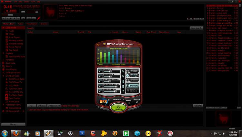Click the Clear Search button
The width and height of the screenshot is (242, 137).
pyautogui.click(x=196, y=28)
